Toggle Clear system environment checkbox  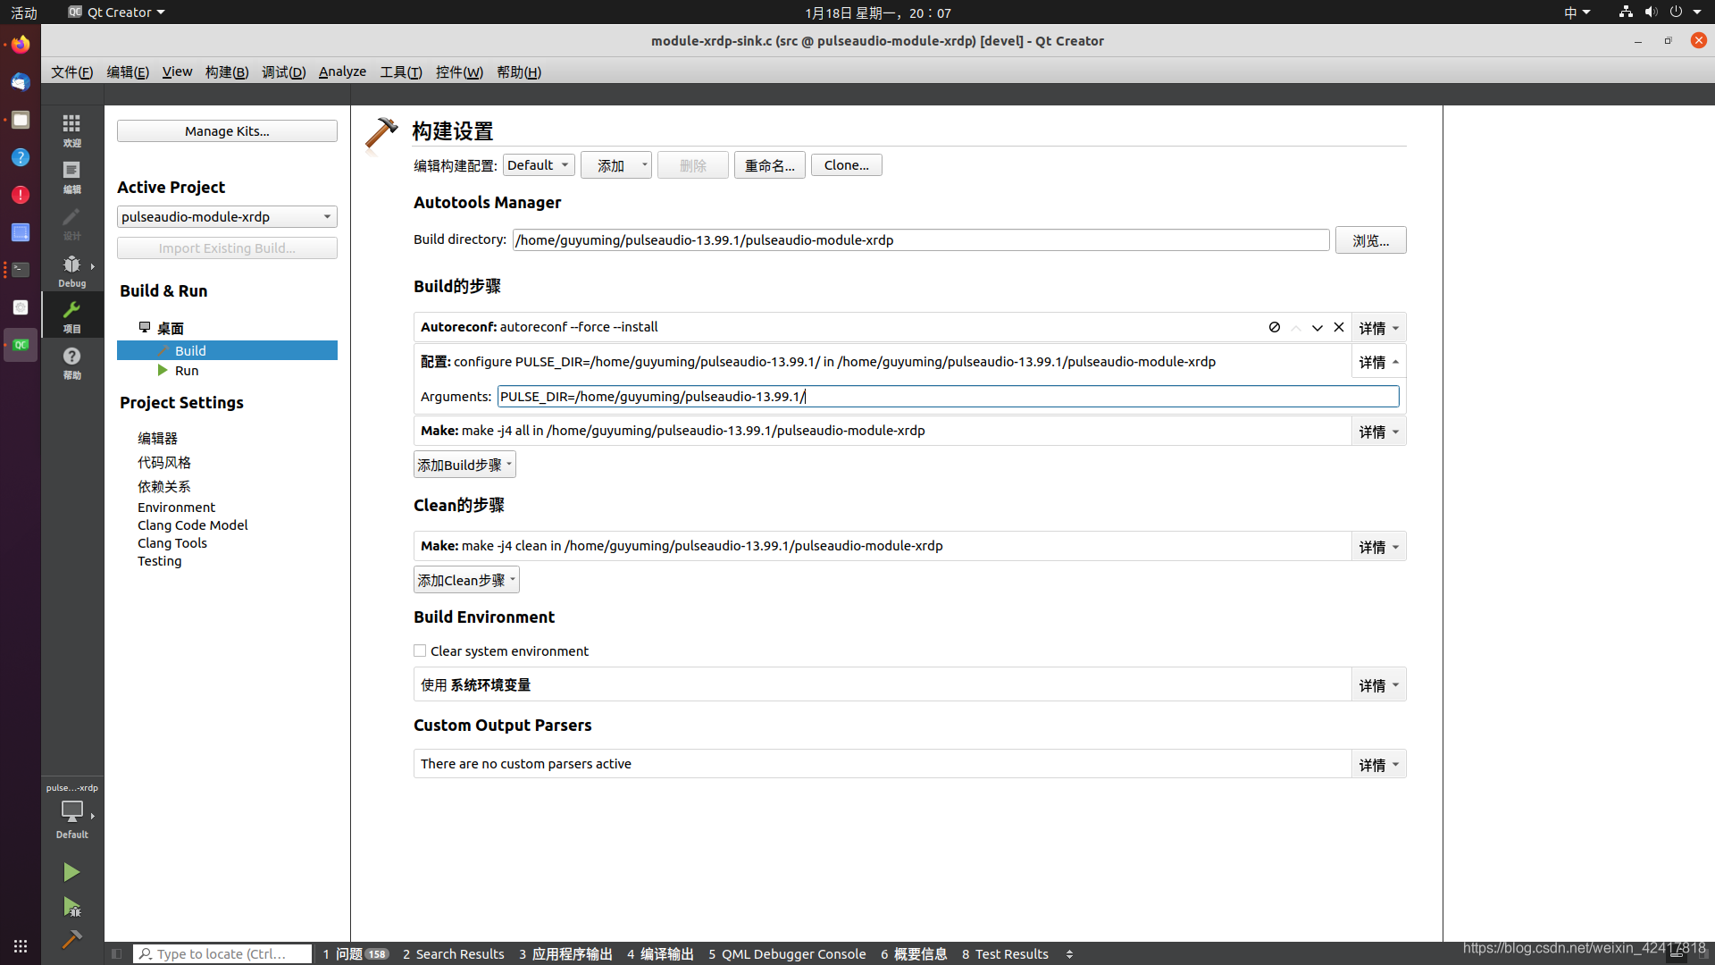point(420,650)
